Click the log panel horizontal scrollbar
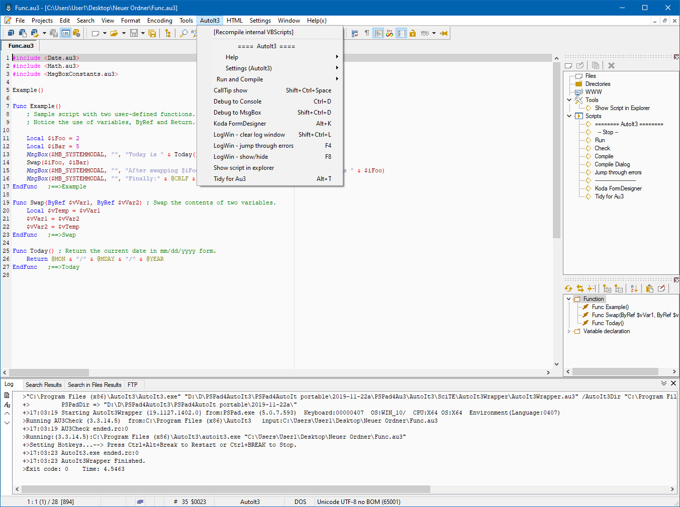Screen dimensions: 680x507 (x=226, y=489)
